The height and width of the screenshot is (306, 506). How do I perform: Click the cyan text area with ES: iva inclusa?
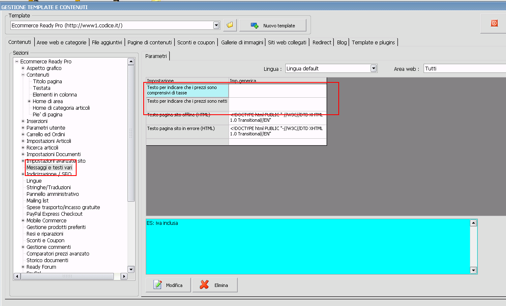pos(308,246)
